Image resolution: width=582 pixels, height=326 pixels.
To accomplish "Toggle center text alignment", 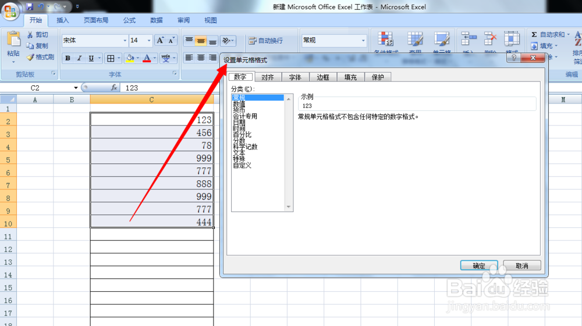I will coord(201,58).
